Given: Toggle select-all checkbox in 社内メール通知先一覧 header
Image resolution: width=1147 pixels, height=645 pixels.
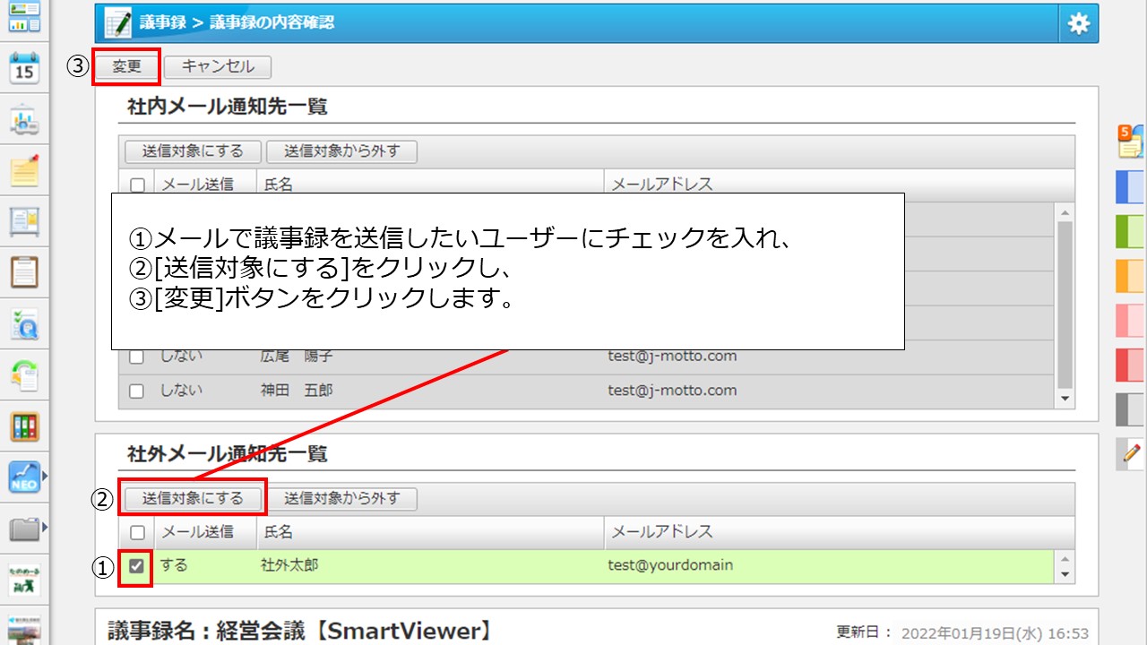Looking at the screenshot, I should click(137, 185).
